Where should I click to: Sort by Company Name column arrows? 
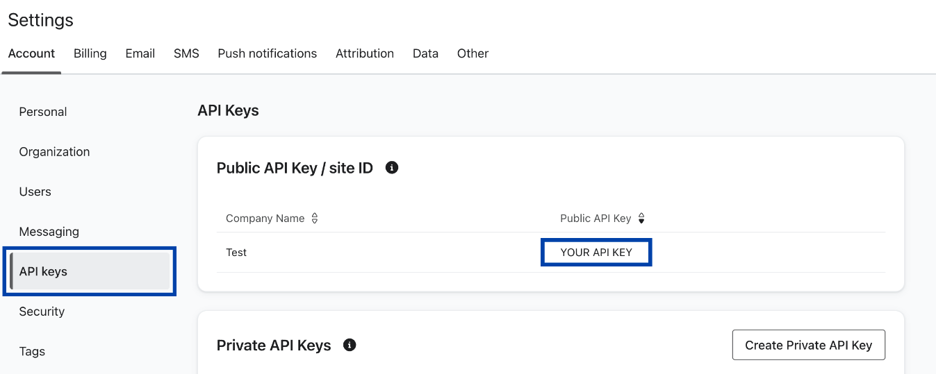pyautogui.click(x=314, y=218)
